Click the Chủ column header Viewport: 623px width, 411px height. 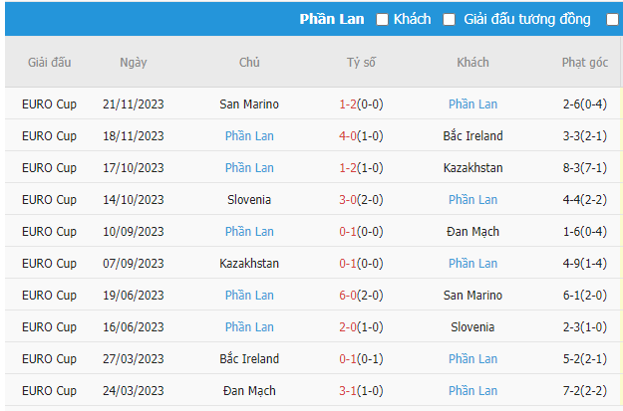(x=249, y=63)
